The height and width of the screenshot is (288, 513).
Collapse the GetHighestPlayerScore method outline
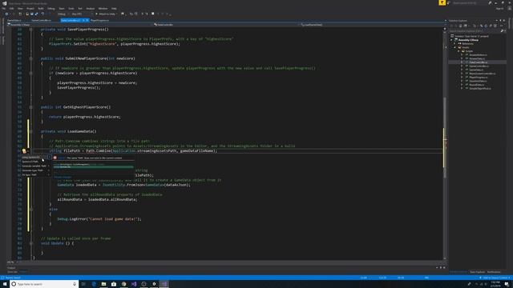[x=30, y=107]
